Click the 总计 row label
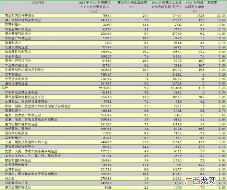Viewport: 227px width, 190px height. (5, 88)
